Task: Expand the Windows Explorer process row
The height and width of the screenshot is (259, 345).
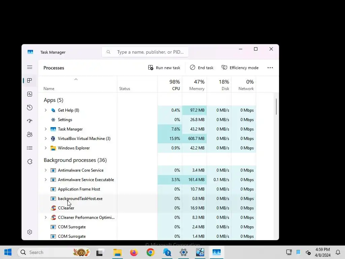Action: point(45,148)
